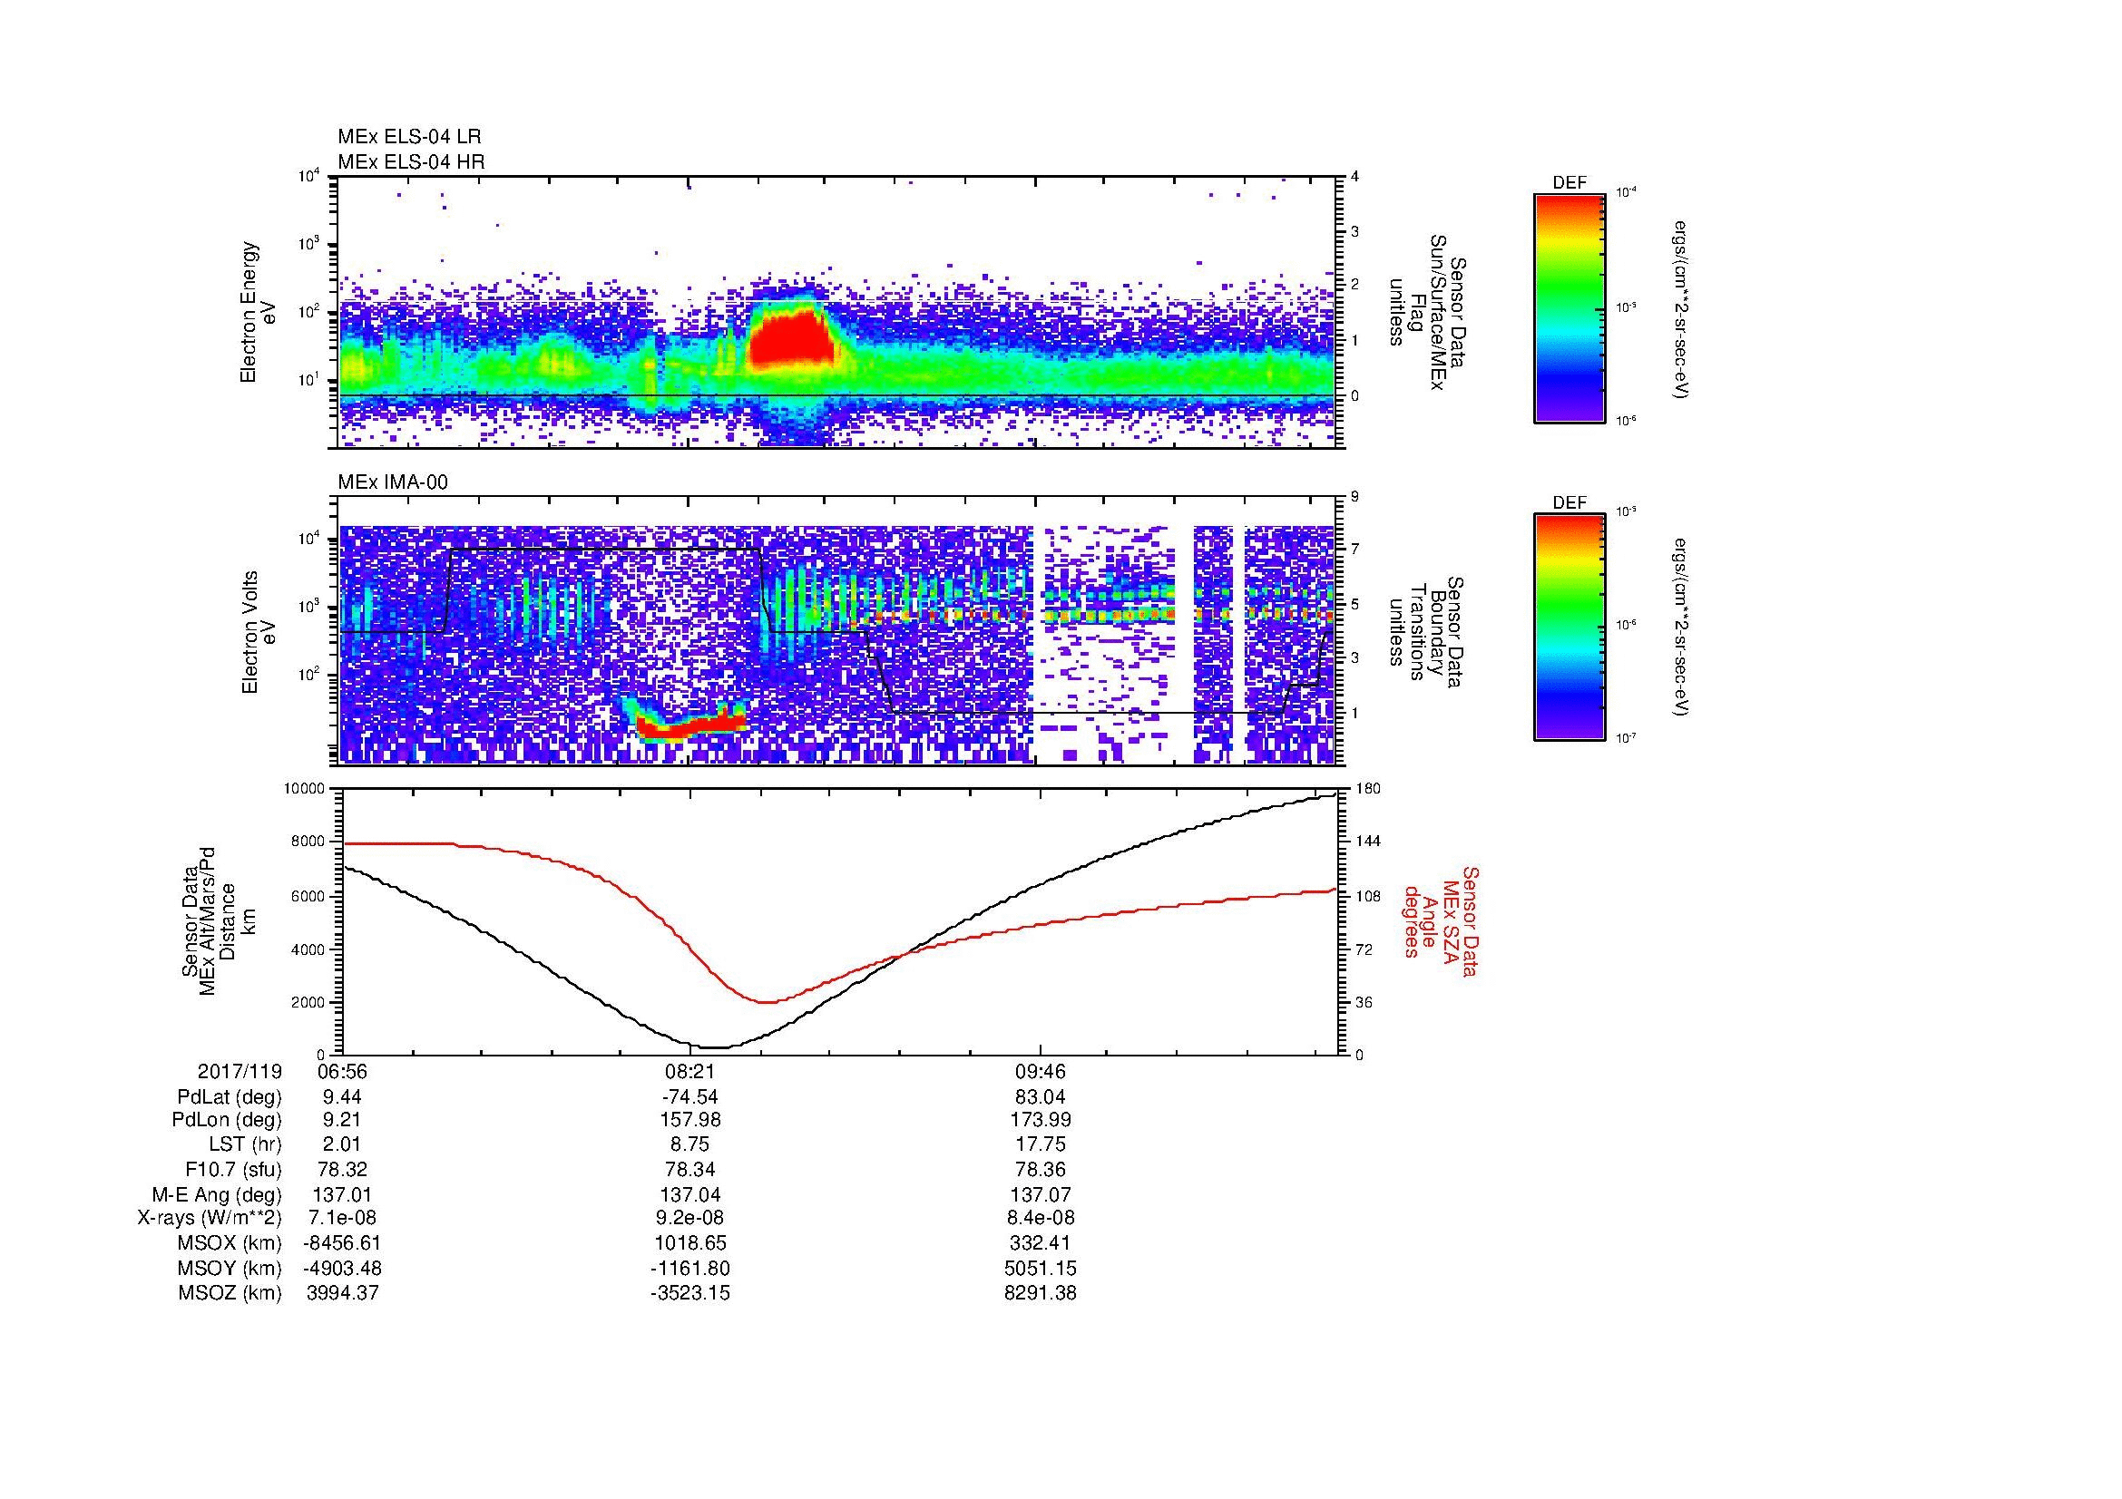Click the 'Electron Volts eV' axis label
The height and width of the screenshot is (1499, 2122).
[x=258, y=633]
